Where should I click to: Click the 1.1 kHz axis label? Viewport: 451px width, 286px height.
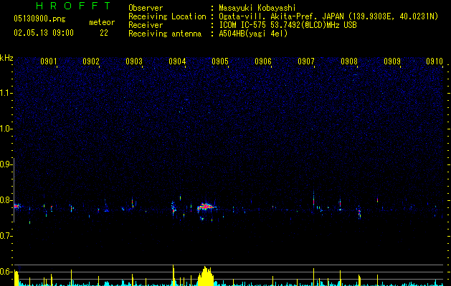[6, 93]
